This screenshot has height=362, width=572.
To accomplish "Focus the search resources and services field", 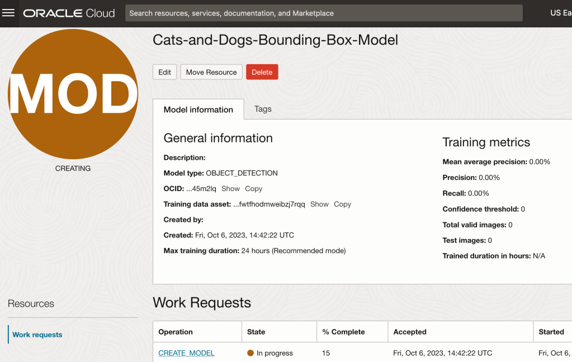I will click(x=323, y=13).
